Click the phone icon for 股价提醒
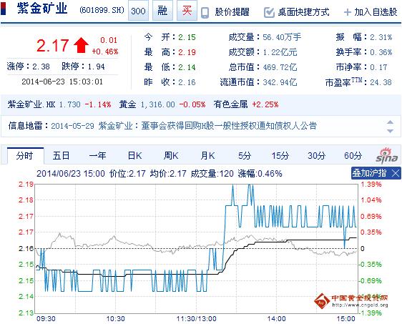Screen dimensions: 402x324 coord(205,12)
